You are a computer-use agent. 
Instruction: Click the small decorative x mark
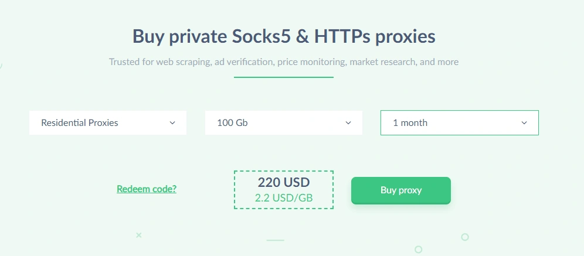[139, 235]
